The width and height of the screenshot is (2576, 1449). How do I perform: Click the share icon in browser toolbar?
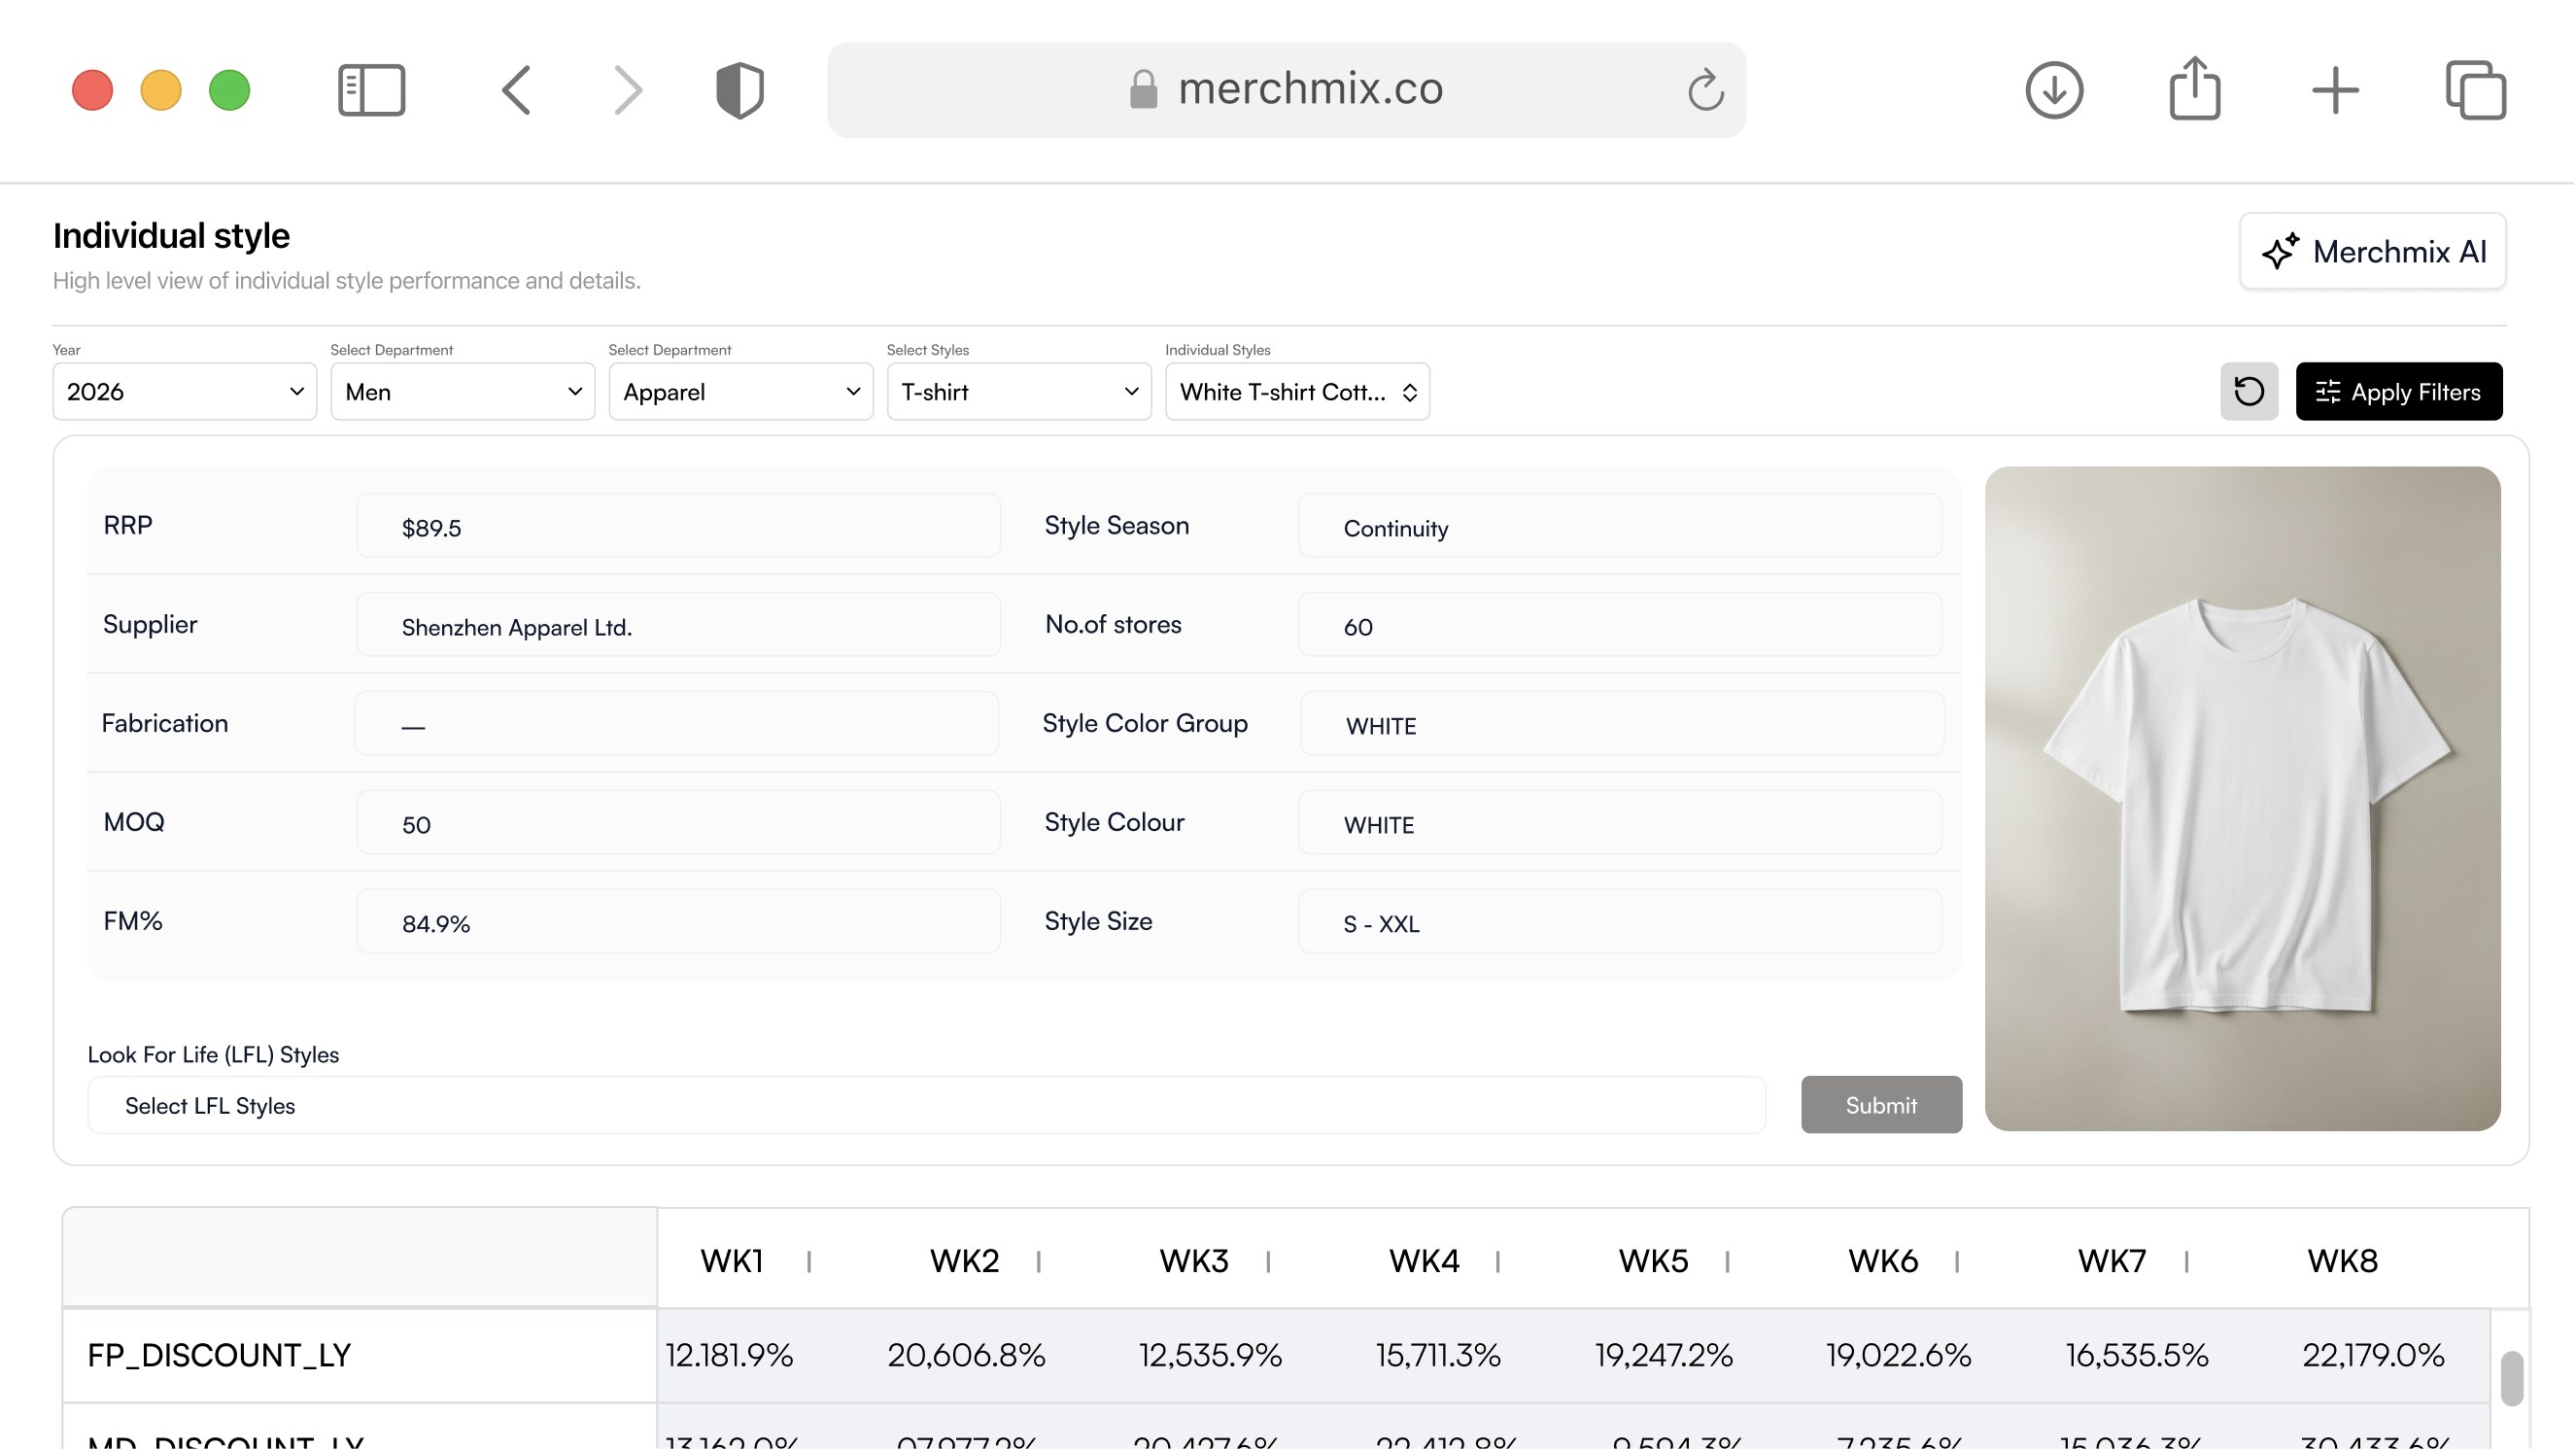(2194, 90)
